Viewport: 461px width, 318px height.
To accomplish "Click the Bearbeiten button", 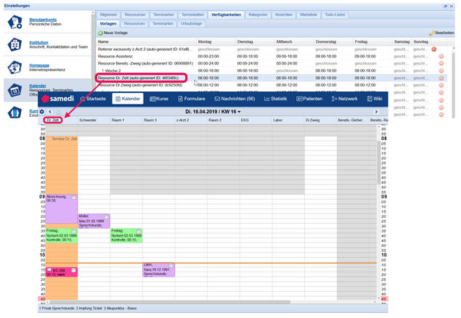I will (x=441, y=33).
